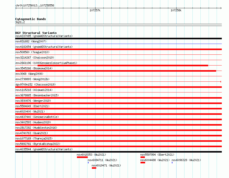The width and height of the screenshot is (229, 178).
Task: Click the small blue mark under nsv6096328
Action: coord(172,163)
